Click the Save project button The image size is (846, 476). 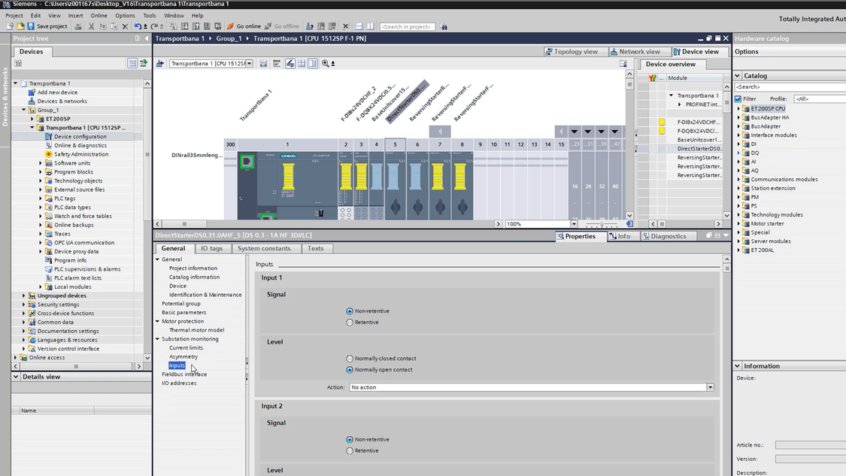pos(47,26)
